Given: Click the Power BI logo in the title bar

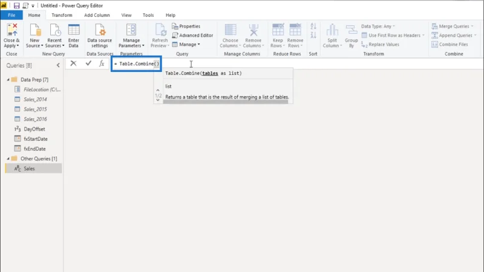Looking at the screenshot, I should coord(4,5).
